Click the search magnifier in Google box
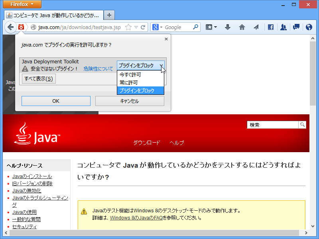This screenshot has width=319, height=239. (x=195, y=27)
